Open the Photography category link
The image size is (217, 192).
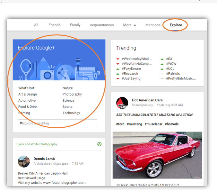[72, 94]
